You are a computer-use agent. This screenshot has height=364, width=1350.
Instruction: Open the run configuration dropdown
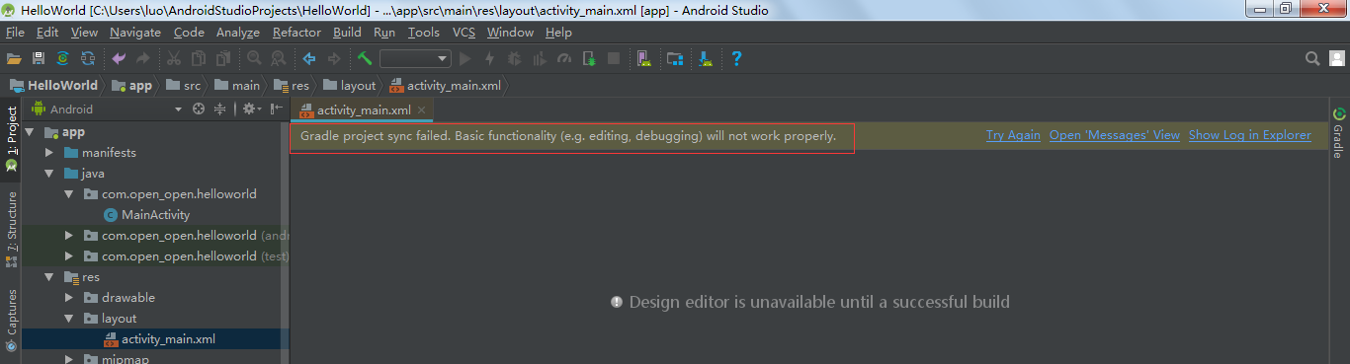coord(415,59)
